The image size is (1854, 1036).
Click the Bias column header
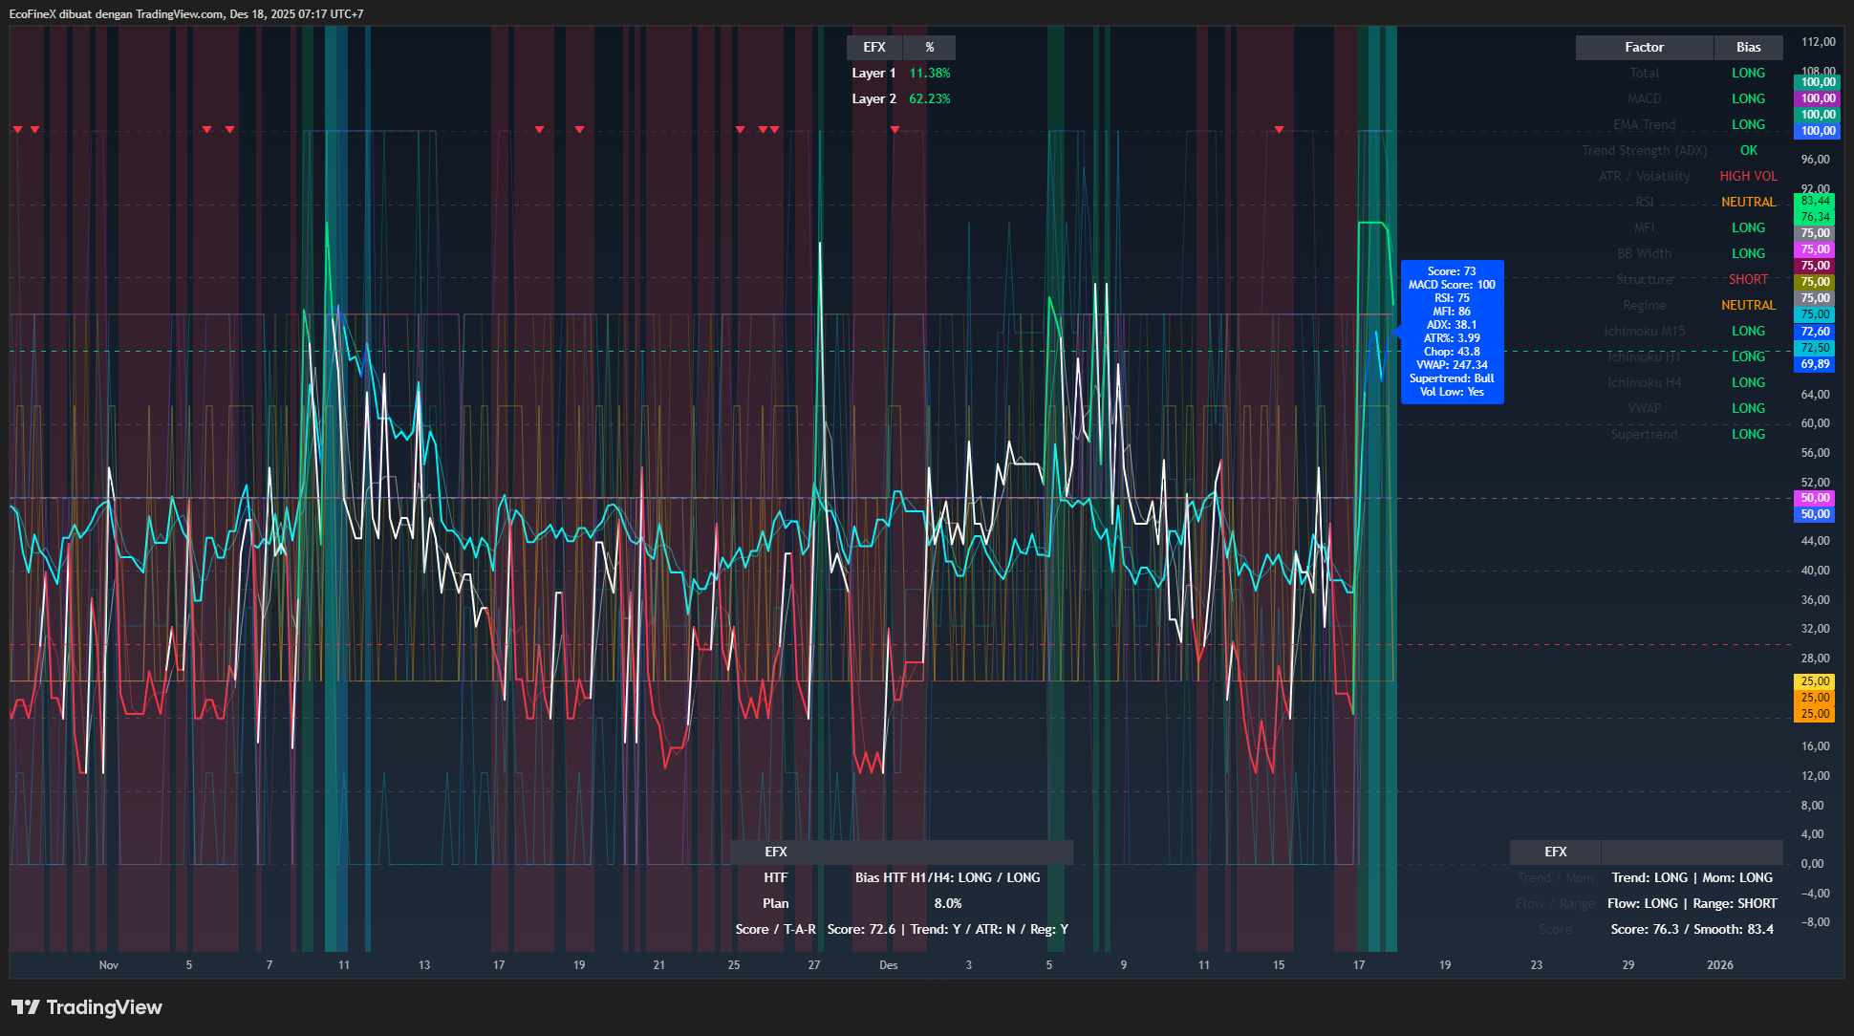(x=1748, y=47)
